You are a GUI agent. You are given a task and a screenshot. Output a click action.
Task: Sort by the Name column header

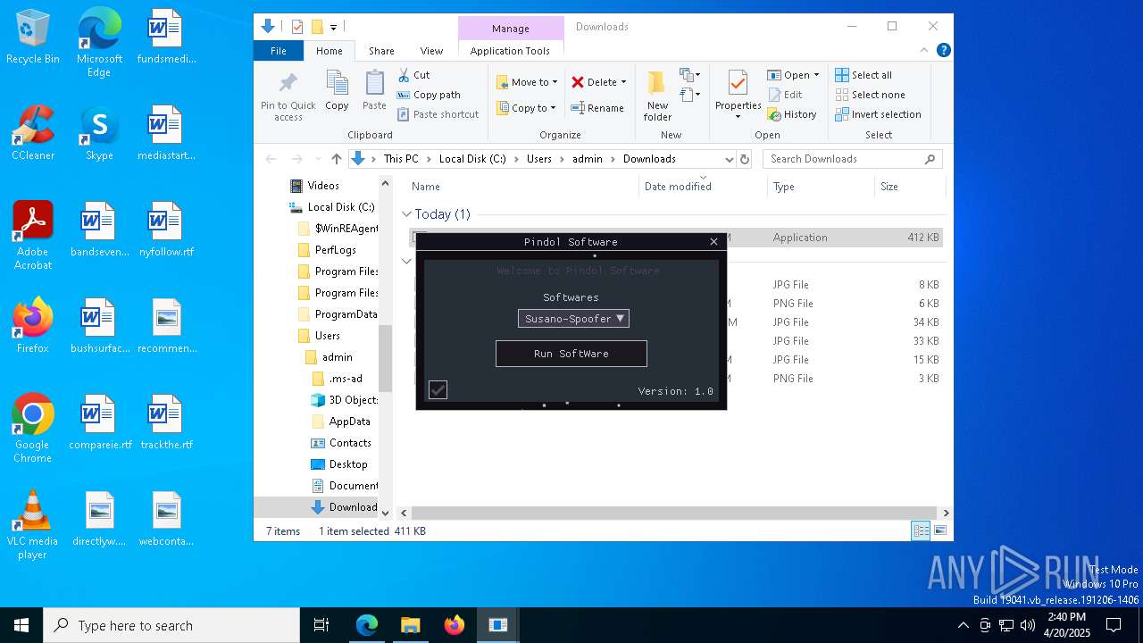(522, 187)
